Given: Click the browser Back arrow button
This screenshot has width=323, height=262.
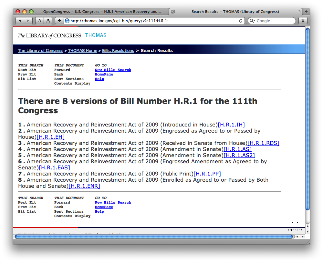Looking at the screenshot, I should (20, 21).
